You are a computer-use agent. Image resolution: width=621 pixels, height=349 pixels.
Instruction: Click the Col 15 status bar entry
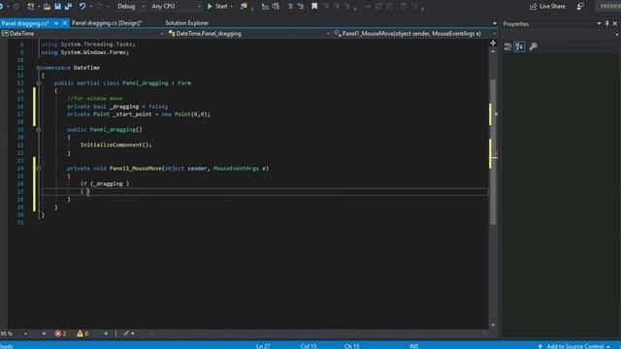pyautogui.click(x=309, y=346)
